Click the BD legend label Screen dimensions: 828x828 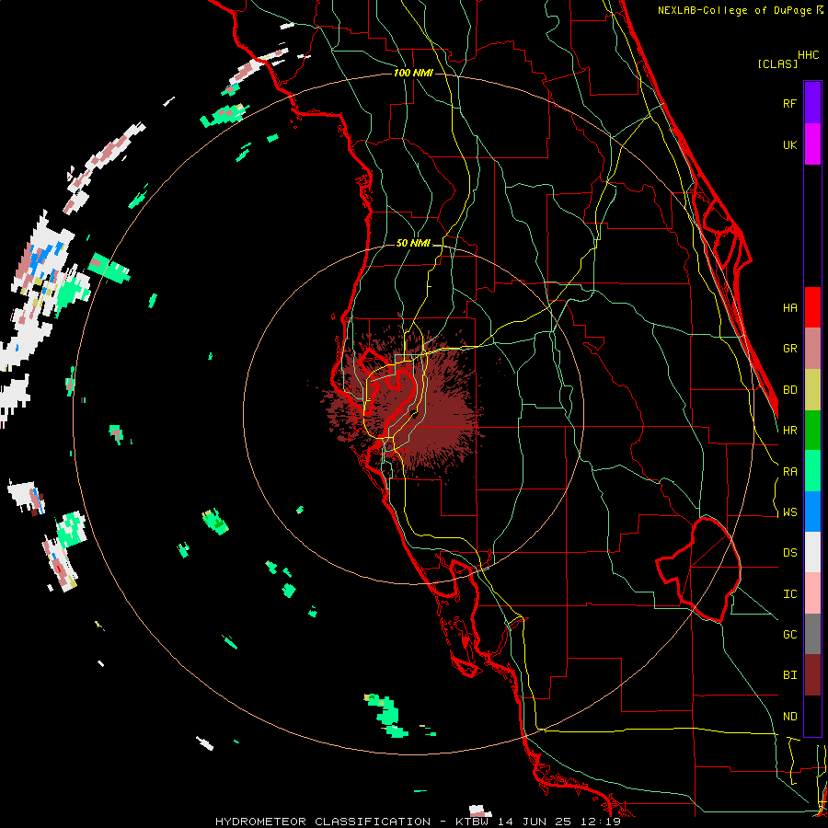(789, 390)
